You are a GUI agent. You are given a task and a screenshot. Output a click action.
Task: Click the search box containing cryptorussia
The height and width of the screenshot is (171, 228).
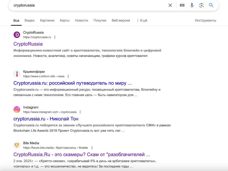[85, 5]
